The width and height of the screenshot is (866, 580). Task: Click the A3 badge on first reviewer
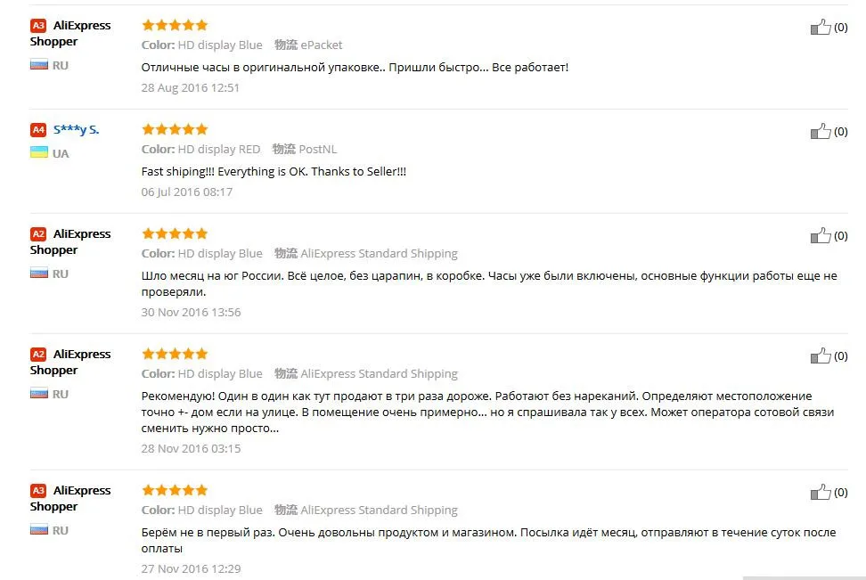click(38, 26)
